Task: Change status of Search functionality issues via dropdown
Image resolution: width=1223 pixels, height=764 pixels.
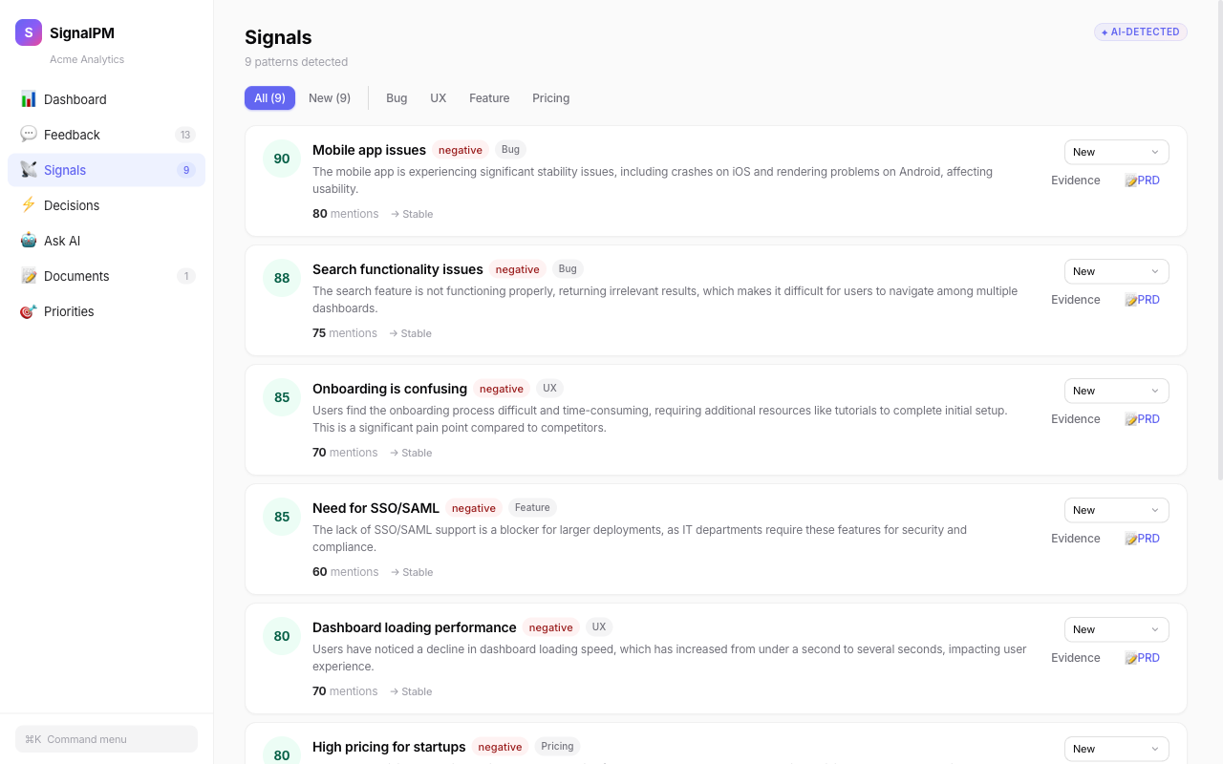Action: 1116,271
